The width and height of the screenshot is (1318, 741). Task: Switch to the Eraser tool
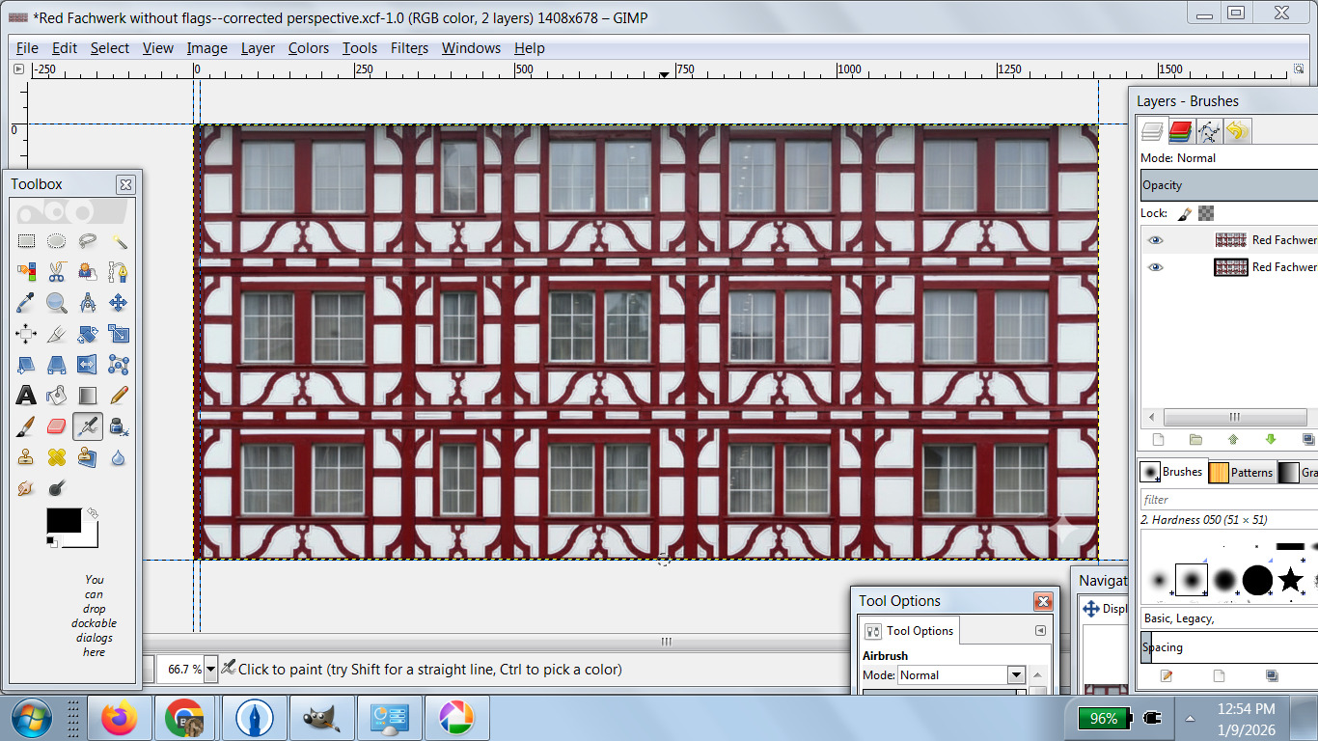(57, 426)
